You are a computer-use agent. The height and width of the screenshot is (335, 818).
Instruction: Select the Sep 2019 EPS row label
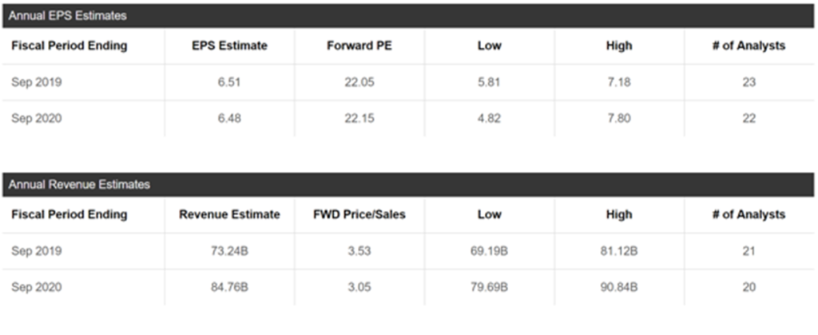coord(37,82)
